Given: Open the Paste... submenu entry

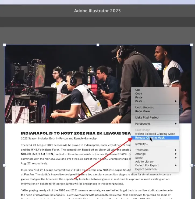Looking at the screenshot, I should coord(155,101).
